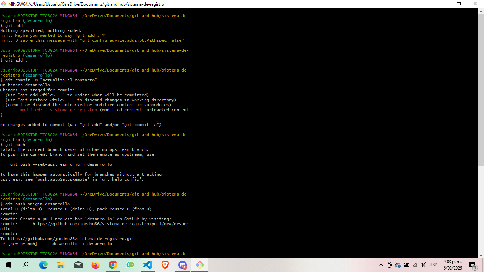Change the ESP input language indicator

point(434,265)
